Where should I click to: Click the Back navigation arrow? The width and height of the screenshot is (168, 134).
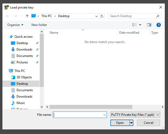pyautogui.click(x=7, y=16)
